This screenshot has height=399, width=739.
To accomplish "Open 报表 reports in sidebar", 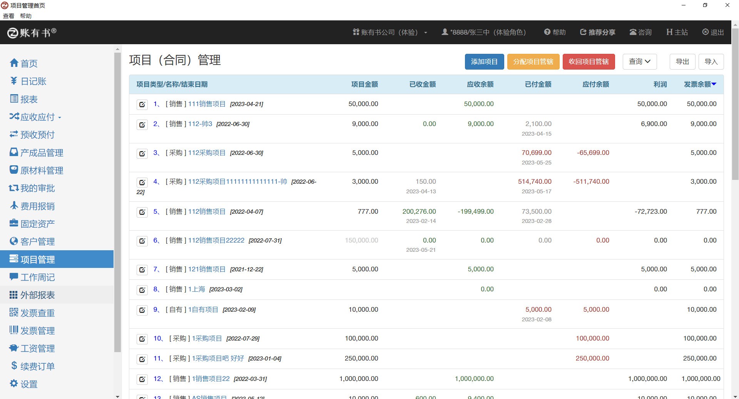I will 24,99.
